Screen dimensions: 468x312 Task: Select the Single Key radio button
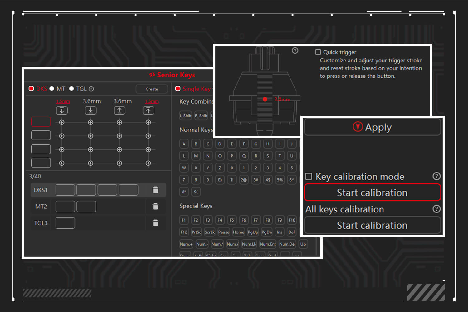[x=178, y=89]
